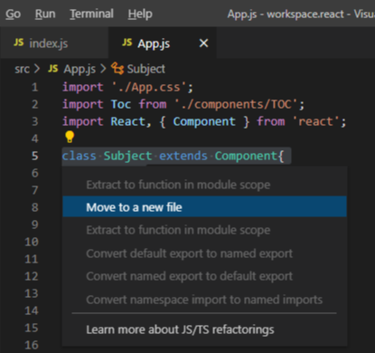Choose Move to a new file
This screenshot has height=353, width=375.
coord(204,207)
